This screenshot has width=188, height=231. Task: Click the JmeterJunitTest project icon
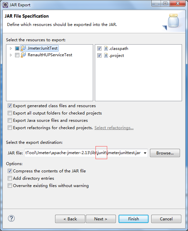[23, 48]
